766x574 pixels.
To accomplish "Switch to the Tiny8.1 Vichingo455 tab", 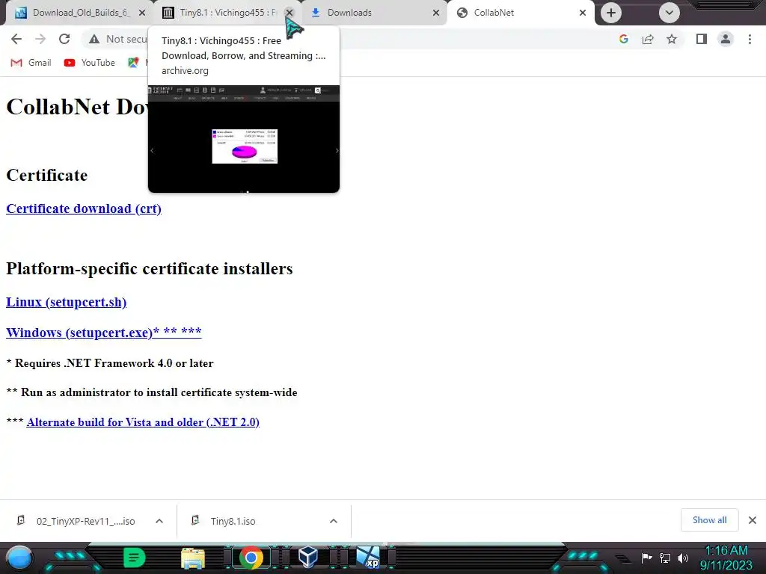I will 222,13.
